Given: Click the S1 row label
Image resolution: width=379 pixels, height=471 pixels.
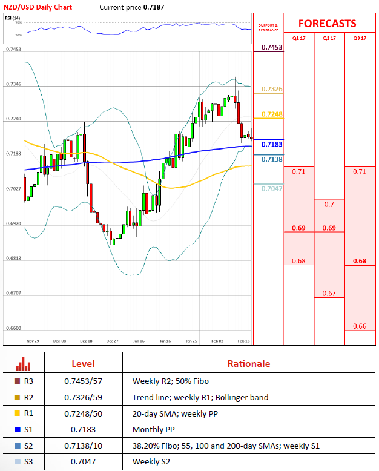Looking at the screenshot, I should [28, 430].
